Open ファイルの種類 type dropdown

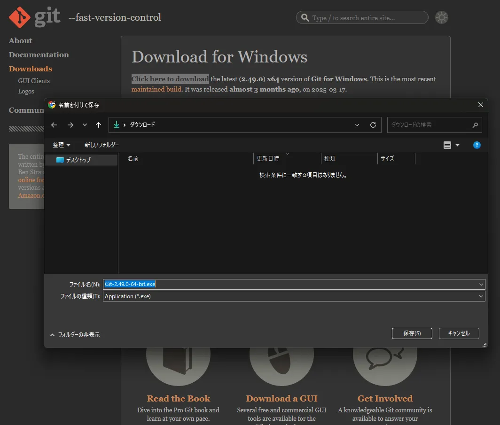click(294, 296)
